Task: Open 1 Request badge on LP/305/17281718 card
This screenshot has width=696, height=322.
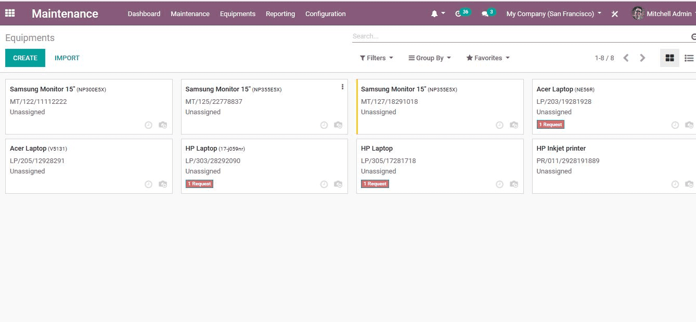Action: click(x=375, y=184)
